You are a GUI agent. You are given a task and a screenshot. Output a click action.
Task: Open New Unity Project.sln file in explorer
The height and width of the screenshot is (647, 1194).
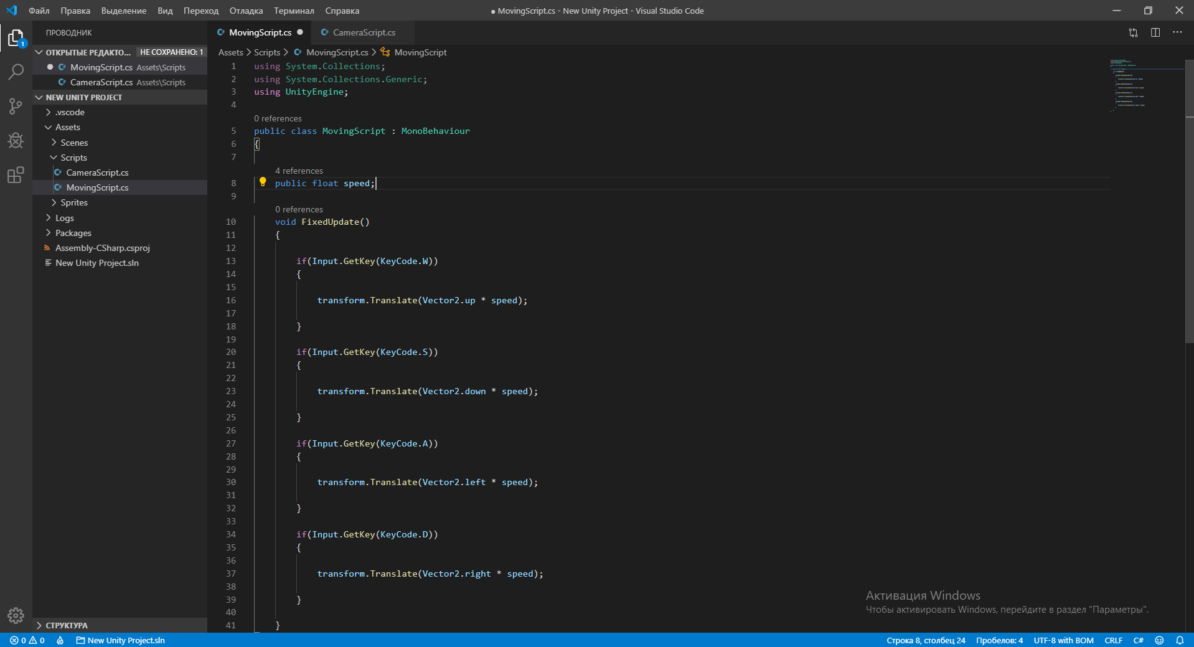[120, 263]
